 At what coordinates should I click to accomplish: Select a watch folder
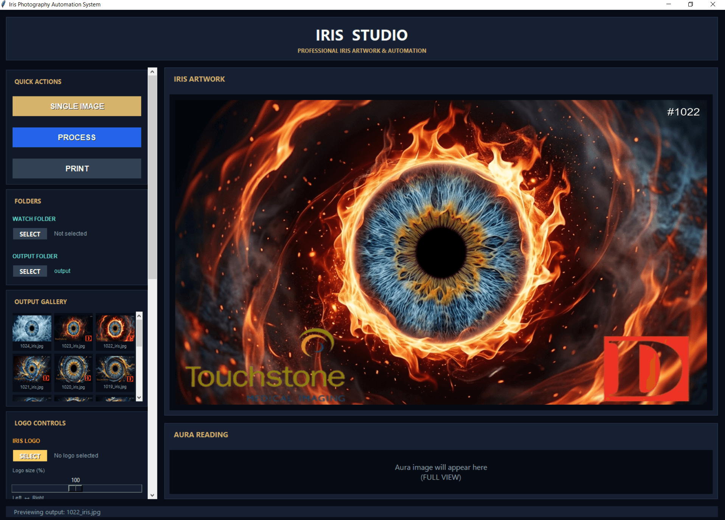[30, 234]
